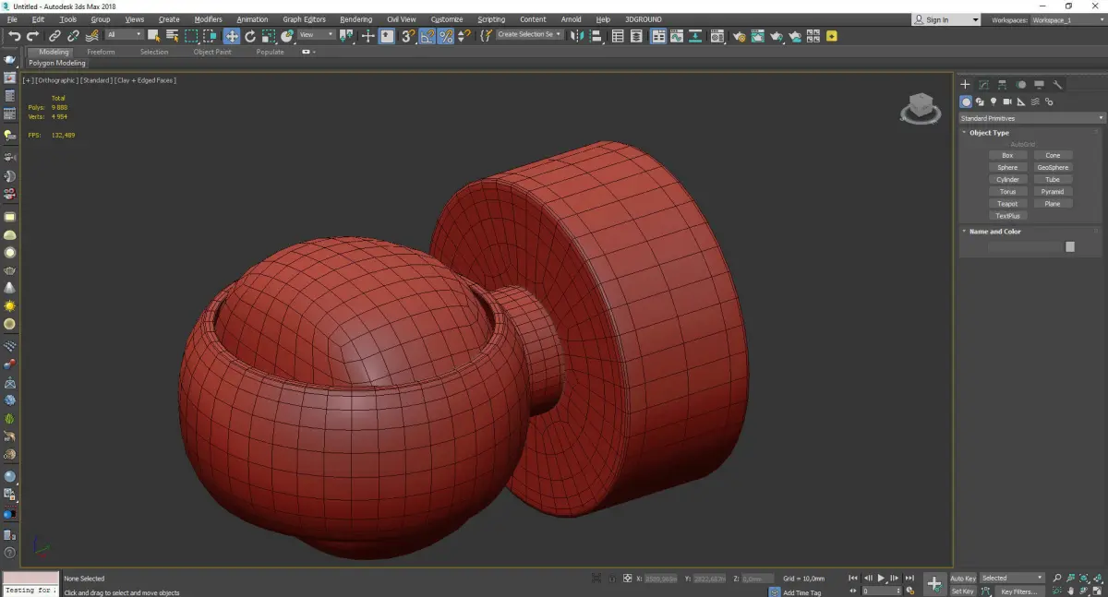Toggle Percent Snap
Image resolution: width=1108 pixels, height=597 pixels.
(x=446, y=36)
